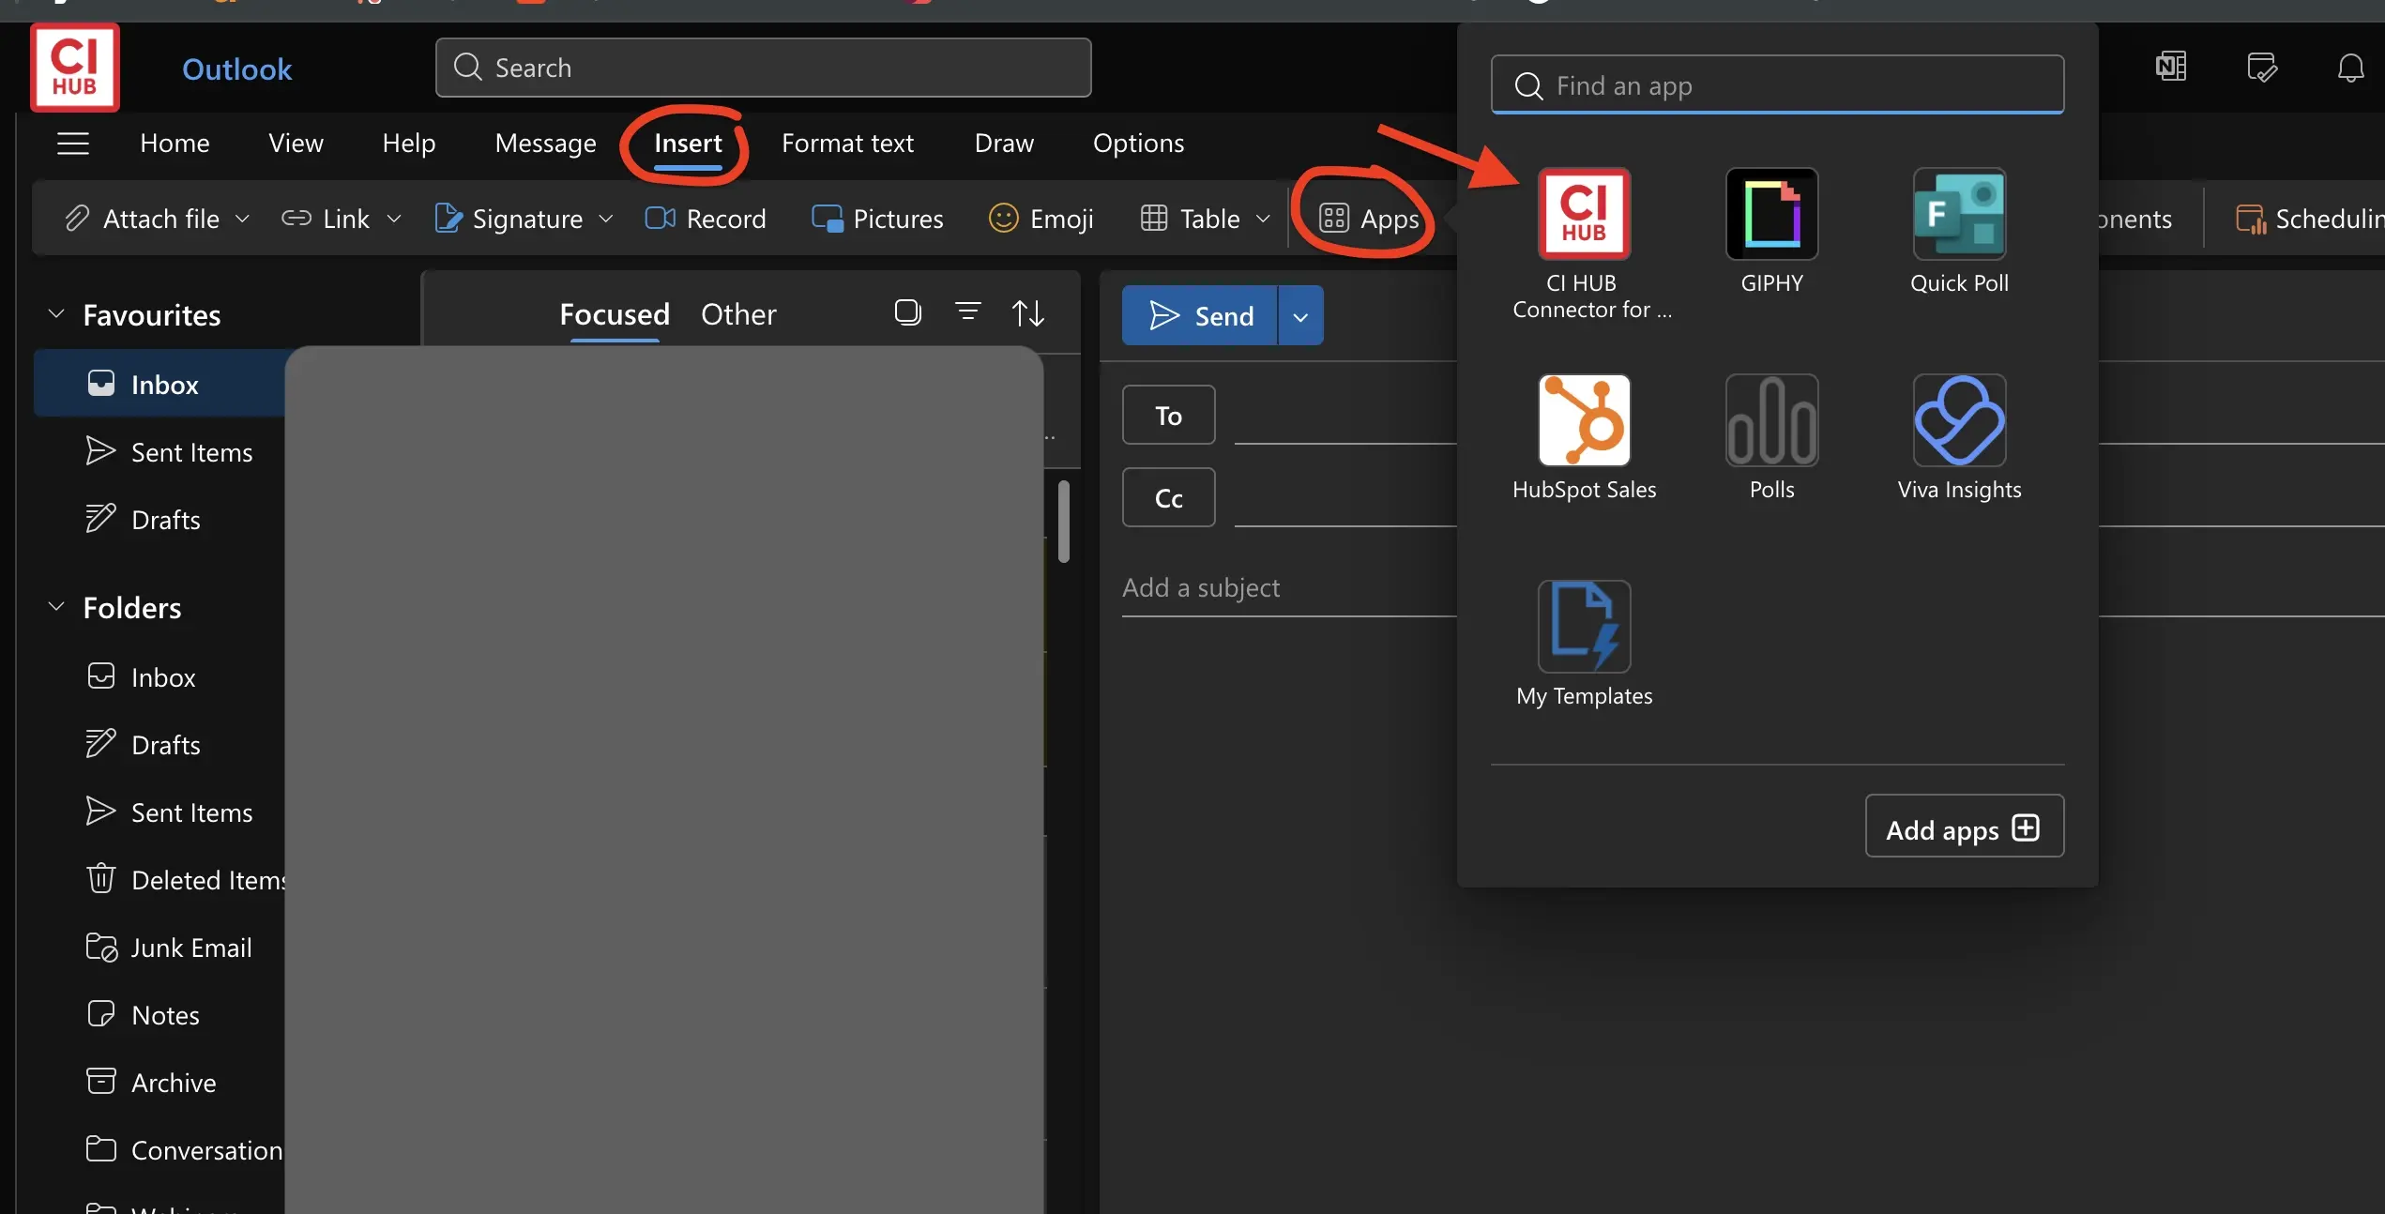2385x1214 pixels.
Task: Expand the Link dropdown arrow
Action: tap(394, 219)
